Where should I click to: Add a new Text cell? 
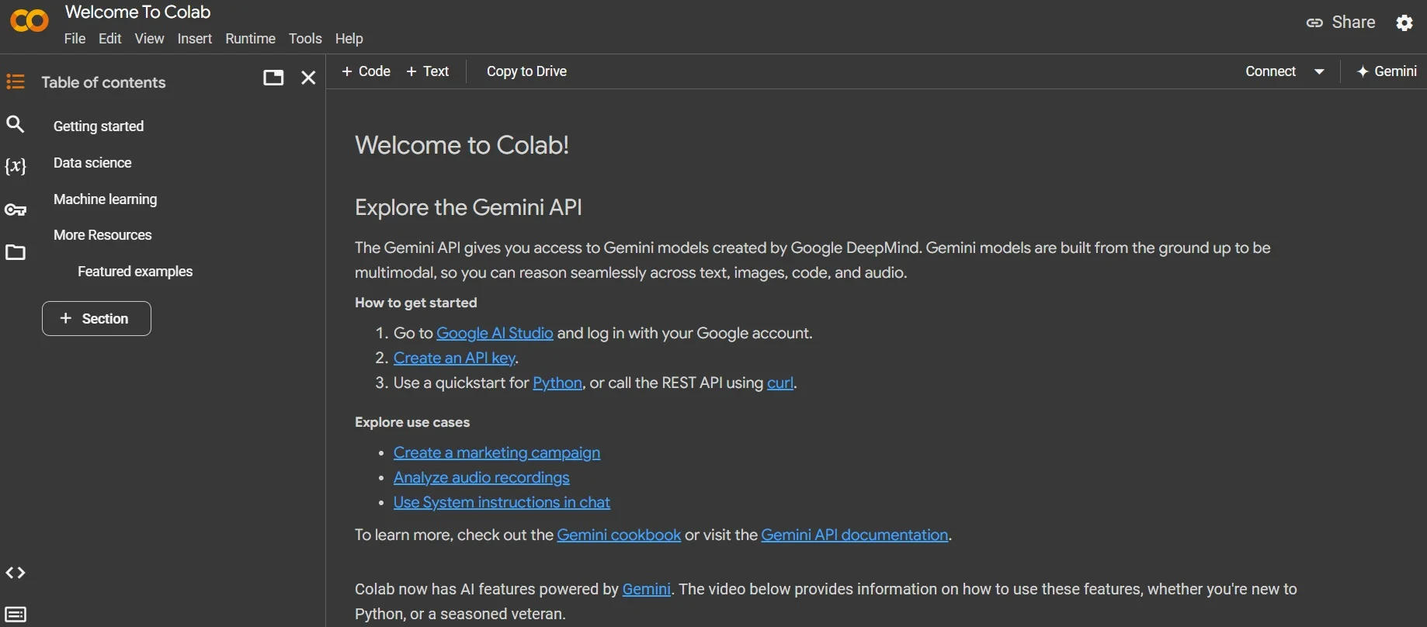tap(428, 71)
